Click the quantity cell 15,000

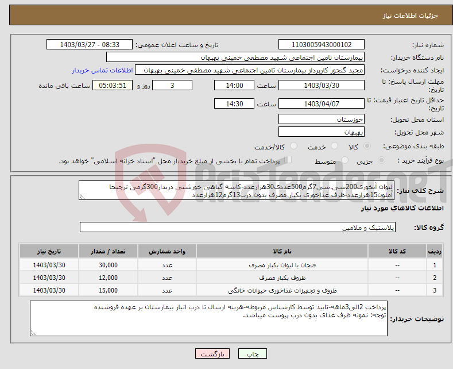pyautogui.click(x=108, y=290)
